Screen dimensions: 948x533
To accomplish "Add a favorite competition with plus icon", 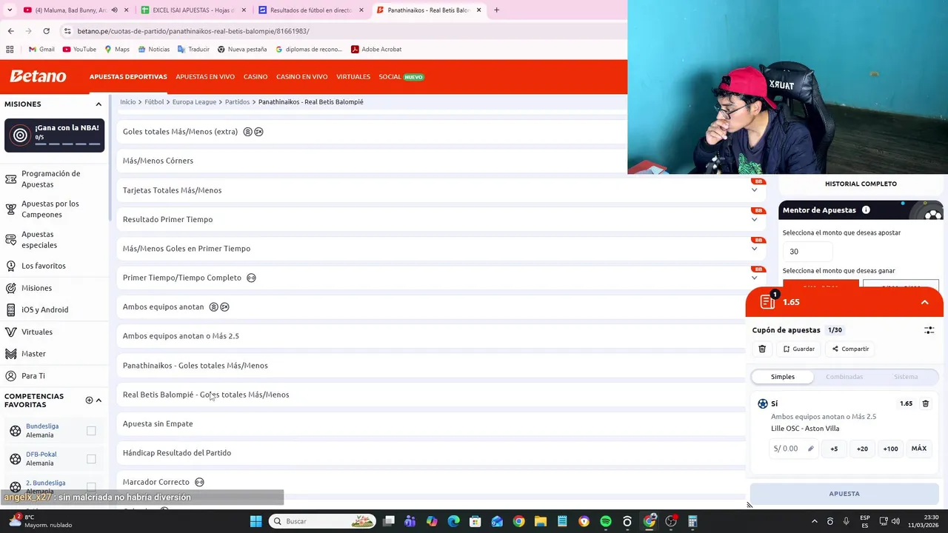I will click(89, 400).
